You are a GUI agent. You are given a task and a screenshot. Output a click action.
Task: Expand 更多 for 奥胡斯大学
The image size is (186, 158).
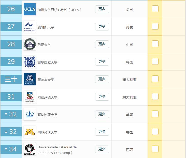pyautogui.click(x=102, y=27)
